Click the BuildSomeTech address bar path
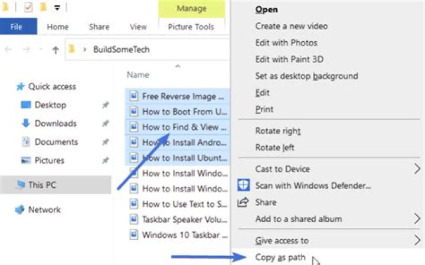 [121, 49]
